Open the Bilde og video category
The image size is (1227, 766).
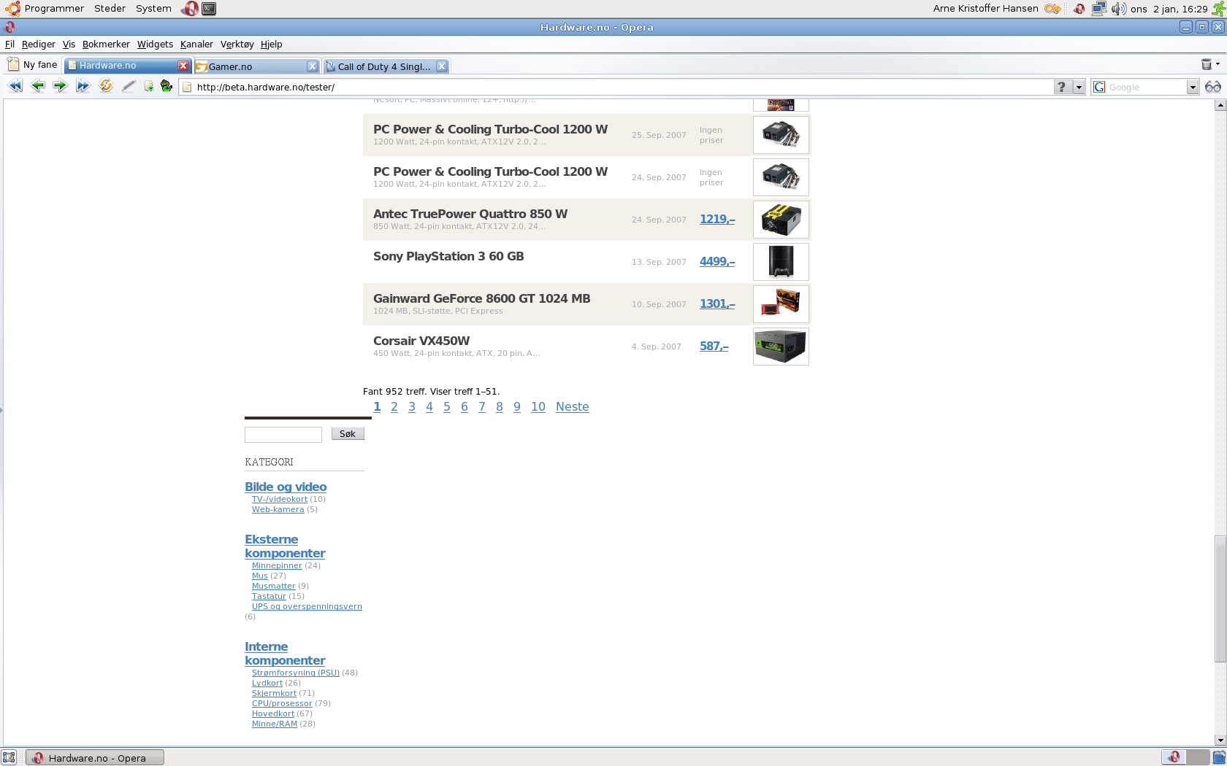[286, 487]
